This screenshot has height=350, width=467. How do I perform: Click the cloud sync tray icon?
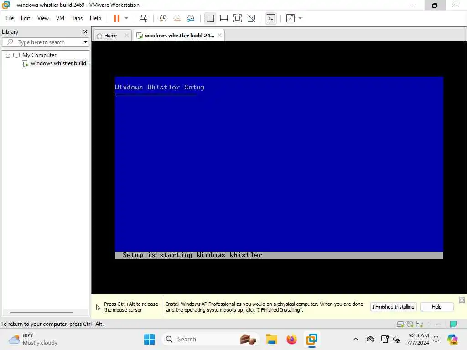coord(370,339)
